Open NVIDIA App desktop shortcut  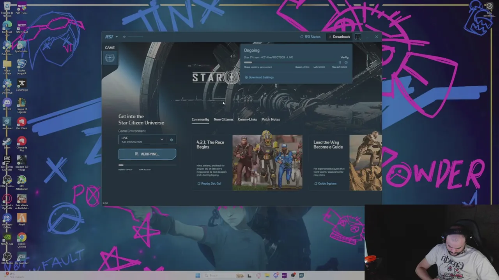(7, 239)
